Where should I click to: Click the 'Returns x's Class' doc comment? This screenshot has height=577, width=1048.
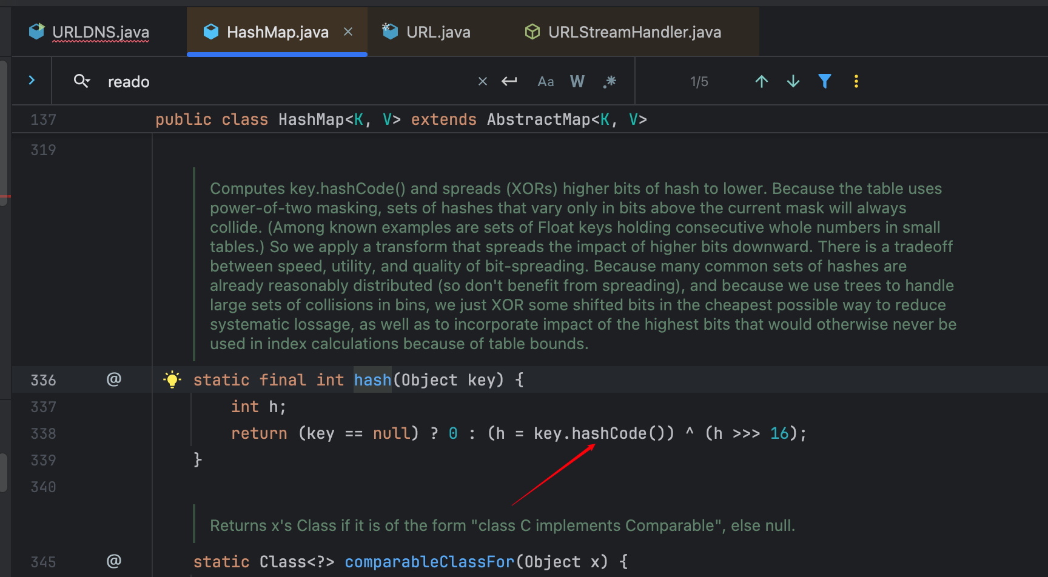pyautogui.click(x=502, y=525)
